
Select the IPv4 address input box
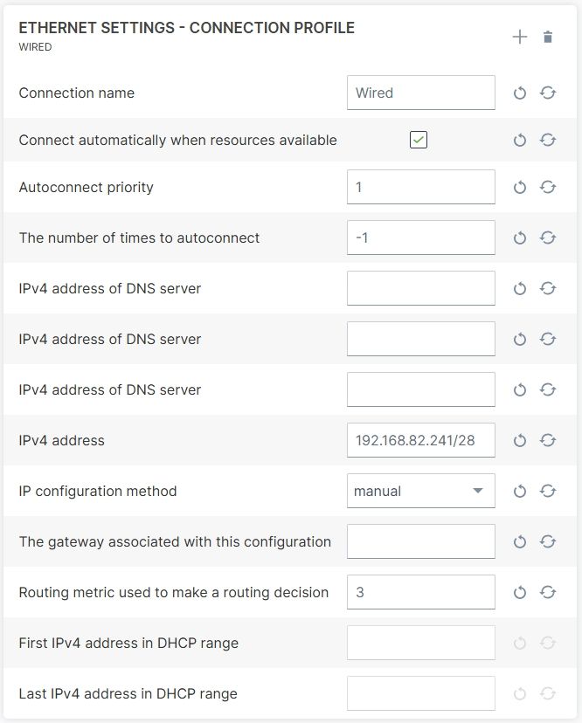421,440
